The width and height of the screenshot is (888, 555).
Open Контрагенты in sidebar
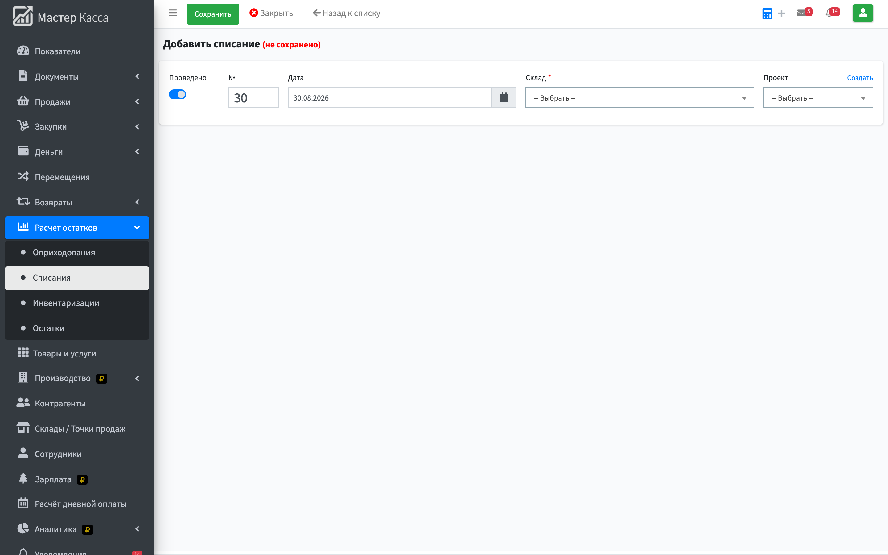(77, 403)
